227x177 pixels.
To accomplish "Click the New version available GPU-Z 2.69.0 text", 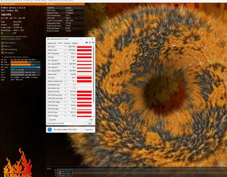I will [x=65, y=129].
